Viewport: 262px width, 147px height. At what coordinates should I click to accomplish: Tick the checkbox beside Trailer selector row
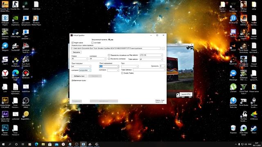pyautogui.click(x=109, y=59)
